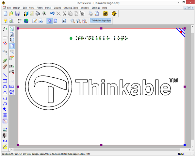
Task: Click the glasses view icon
Action: pyautogui.click(x=41, y=21)
